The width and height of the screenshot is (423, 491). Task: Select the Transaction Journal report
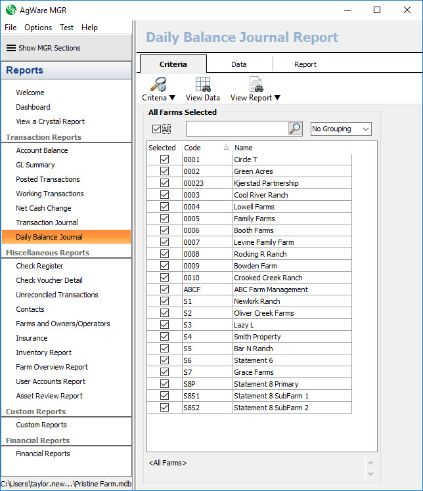pos(47,223)
